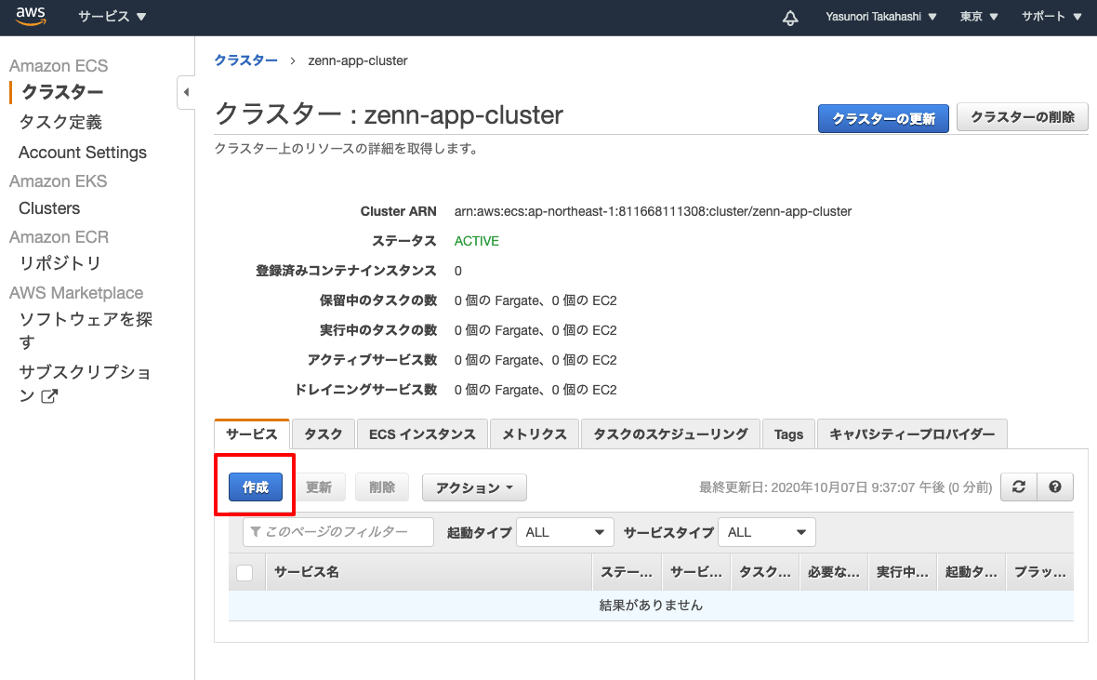Change the 起動タイプ filter dropdown
1097x680 pixels.
564,531
